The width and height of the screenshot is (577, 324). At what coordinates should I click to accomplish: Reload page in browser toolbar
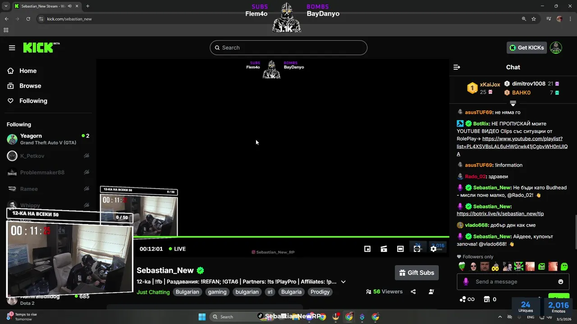pyautogui.click(x=28, y=19)
